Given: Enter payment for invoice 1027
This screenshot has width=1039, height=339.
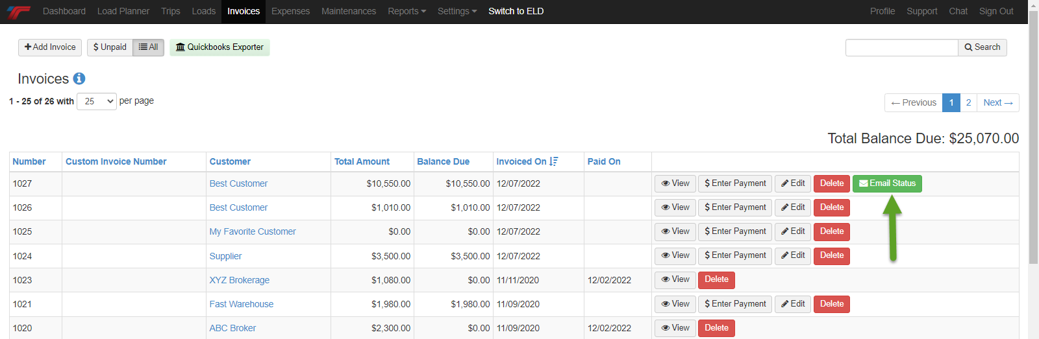Looking at the screenshot, I should pos(735,183).
